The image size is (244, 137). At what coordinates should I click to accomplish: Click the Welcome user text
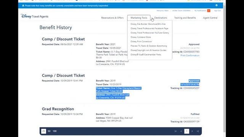[x=162, y=11]
